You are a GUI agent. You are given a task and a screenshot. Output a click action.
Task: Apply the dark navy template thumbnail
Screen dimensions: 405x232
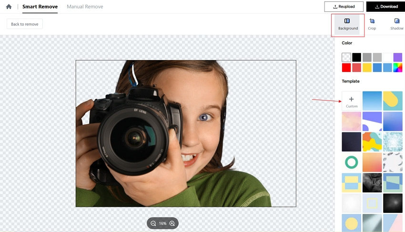351,142
